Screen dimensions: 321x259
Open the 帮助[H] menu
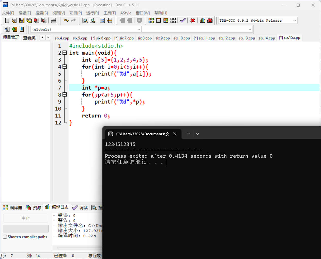pos(161,13)
